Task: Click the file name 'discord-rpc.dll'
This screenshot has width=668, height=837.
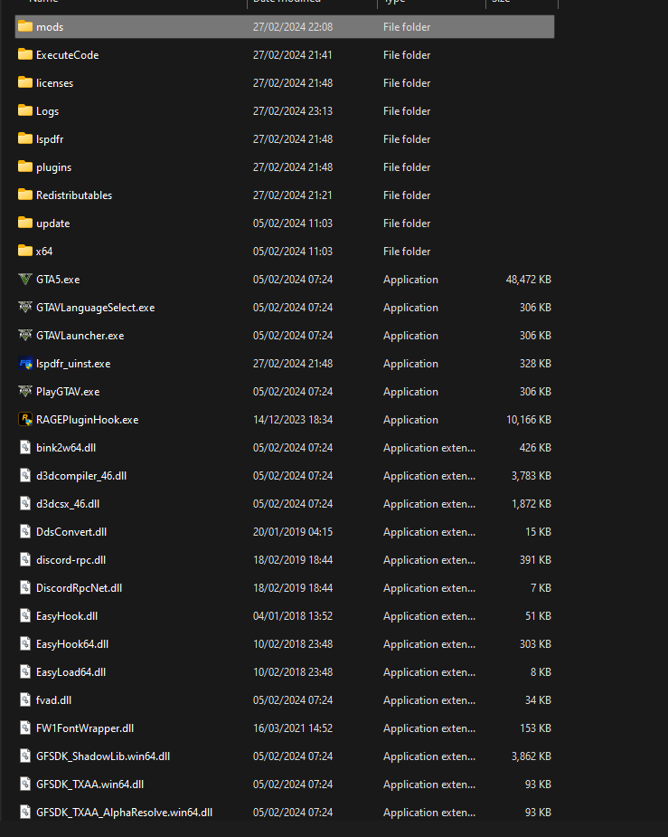Action: point(71,560)
